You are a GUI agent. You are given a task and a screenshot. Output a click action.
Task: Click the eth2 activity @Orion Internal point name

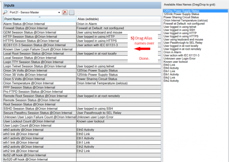pos(23,147)
